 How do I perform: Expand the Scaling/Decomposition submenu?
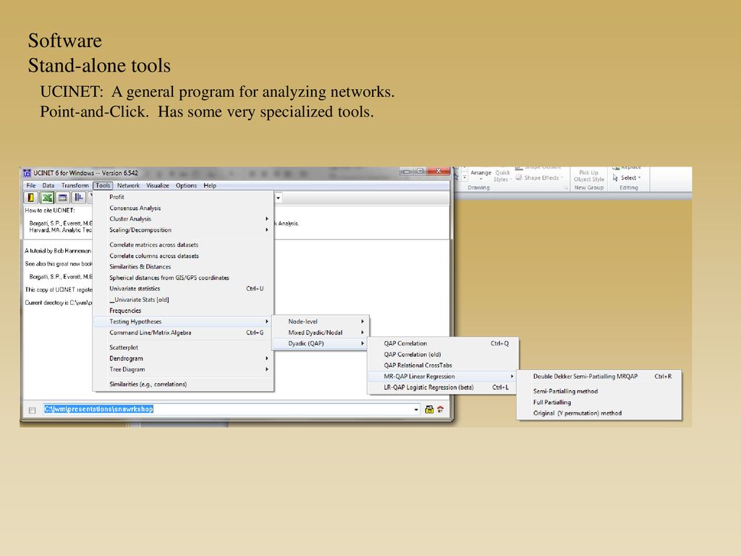(266, 229)
